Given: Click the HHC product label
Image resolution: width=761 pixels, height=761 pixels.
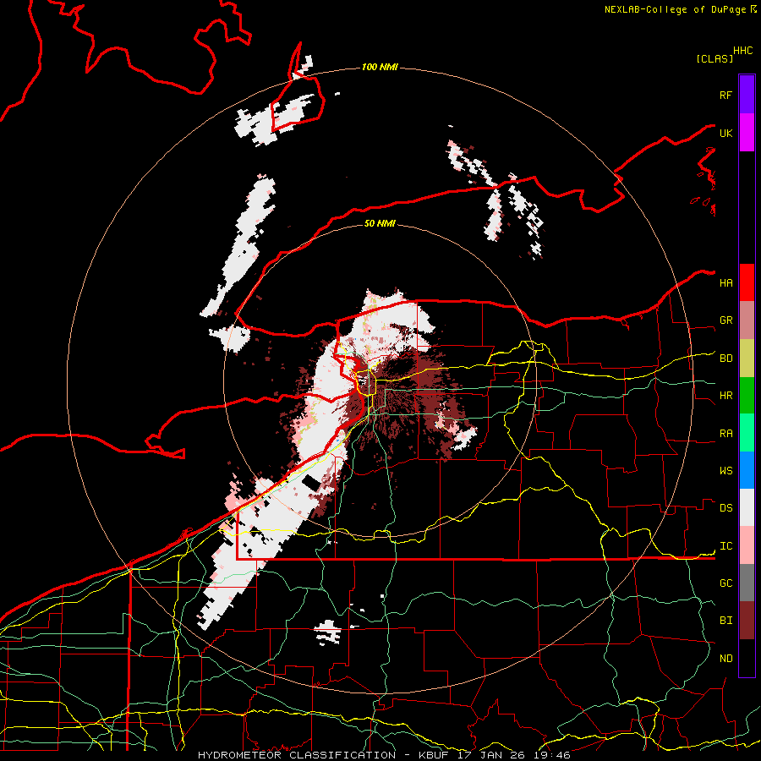Looking at the screenshot, I should [743, 51].
